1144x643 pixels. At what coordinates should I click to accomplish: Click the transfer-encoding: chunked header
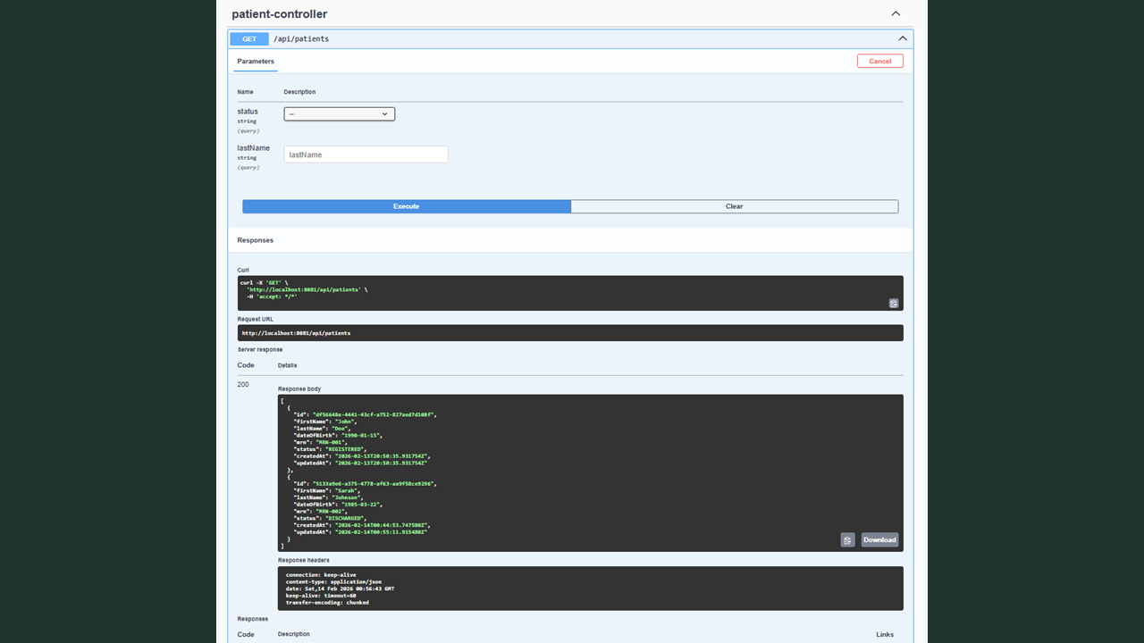pyautogui.click(x=327, y=603)
